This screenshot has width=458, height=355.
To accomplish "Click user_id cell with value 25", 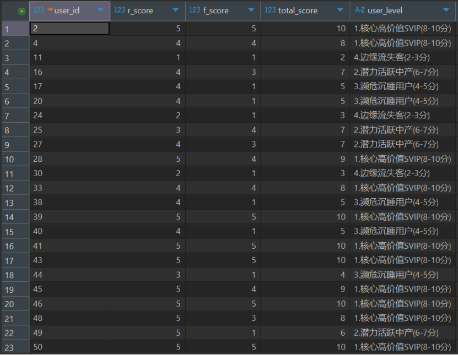I will click(69, 130).
